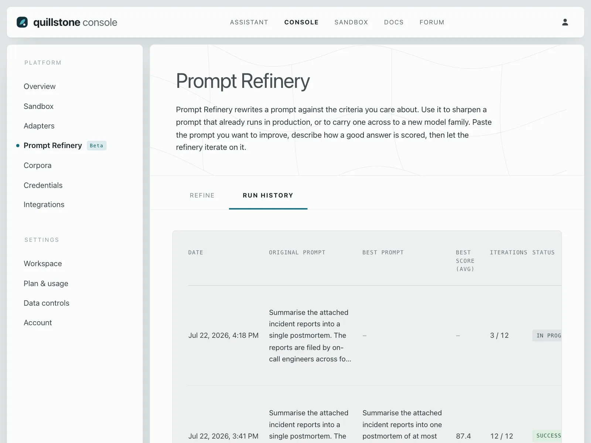This screenshot has width=591, height=443.
Task: Select Prompt Refinery in the sidebar
Action: point(53,145)
